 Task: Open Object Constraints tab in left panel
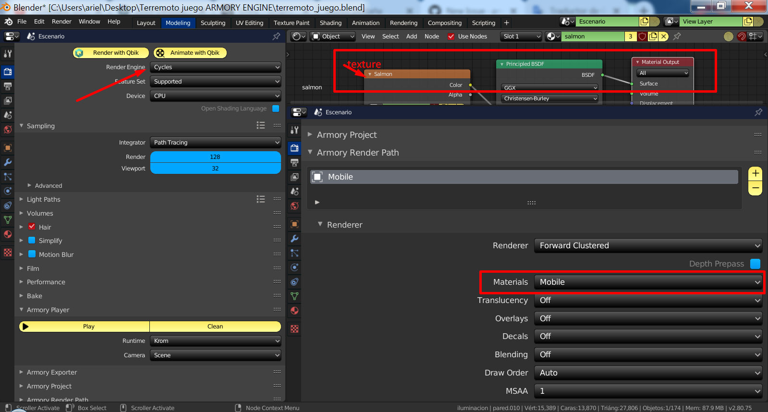tap(8, 205)
